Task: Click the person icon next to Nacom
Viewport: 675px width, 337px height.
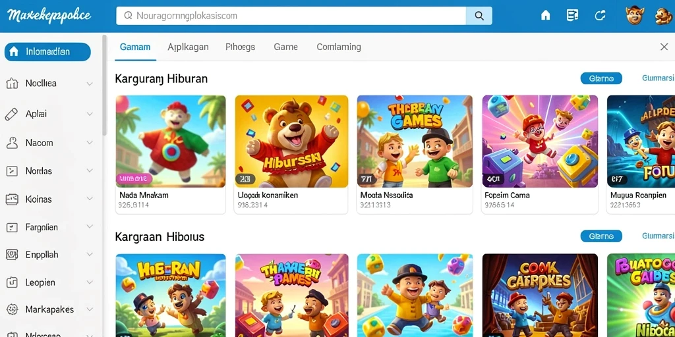Action: point(12,143)
